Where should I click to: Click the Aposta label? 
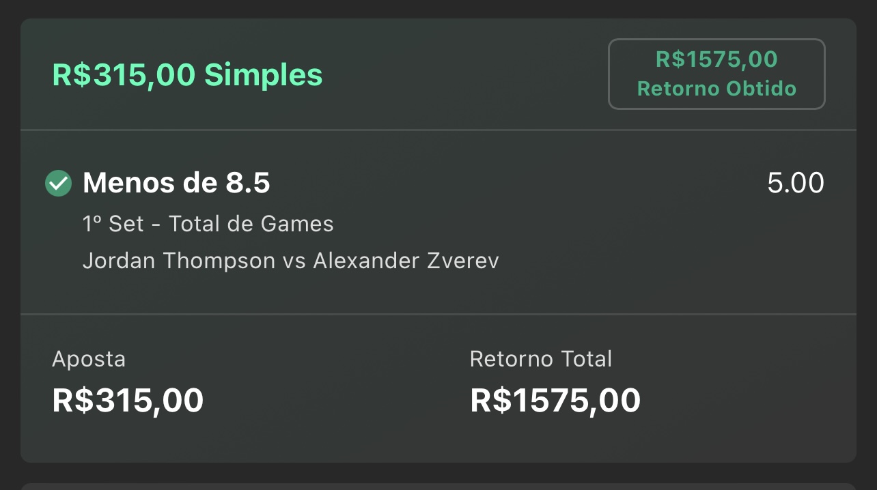(89, 359)
